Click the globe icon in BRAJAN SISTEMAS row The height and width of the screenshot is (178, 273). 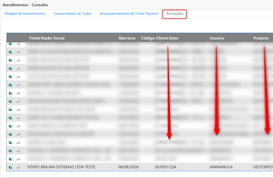[x=11, y=167]
